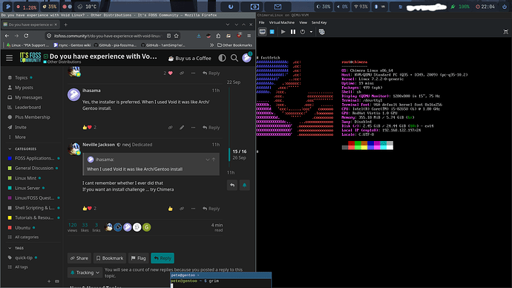Like Neville Jackson's Chimera post
This screenshot has width=512, height=288.
pos(170,209)
